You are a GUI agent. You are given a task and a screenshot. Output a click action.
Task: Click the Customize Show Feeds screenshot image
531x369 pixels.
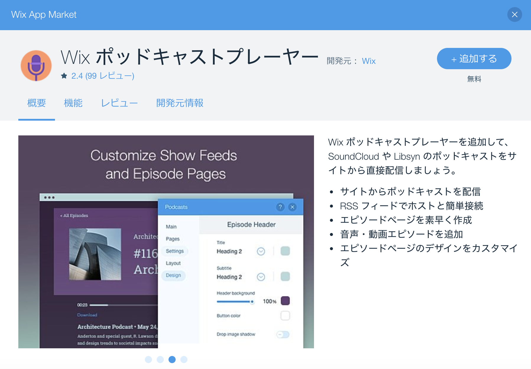point(166,242)
